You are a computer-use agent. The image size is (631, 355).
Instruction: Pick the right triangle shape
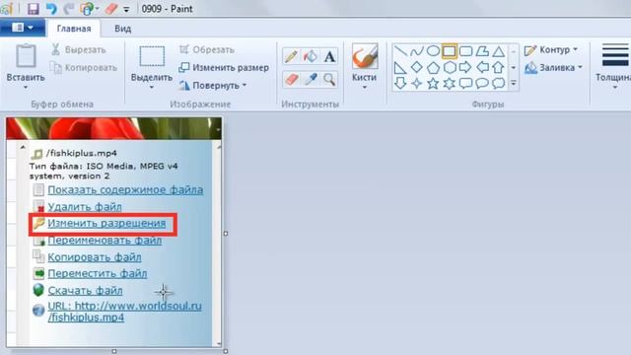coord(400,68)
